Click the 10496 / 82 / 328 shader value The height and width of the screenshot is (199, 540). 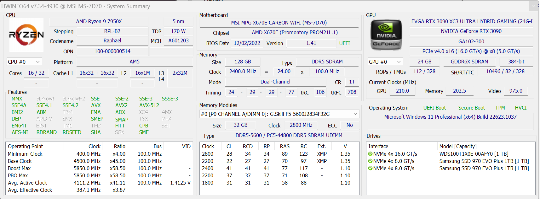505,72
